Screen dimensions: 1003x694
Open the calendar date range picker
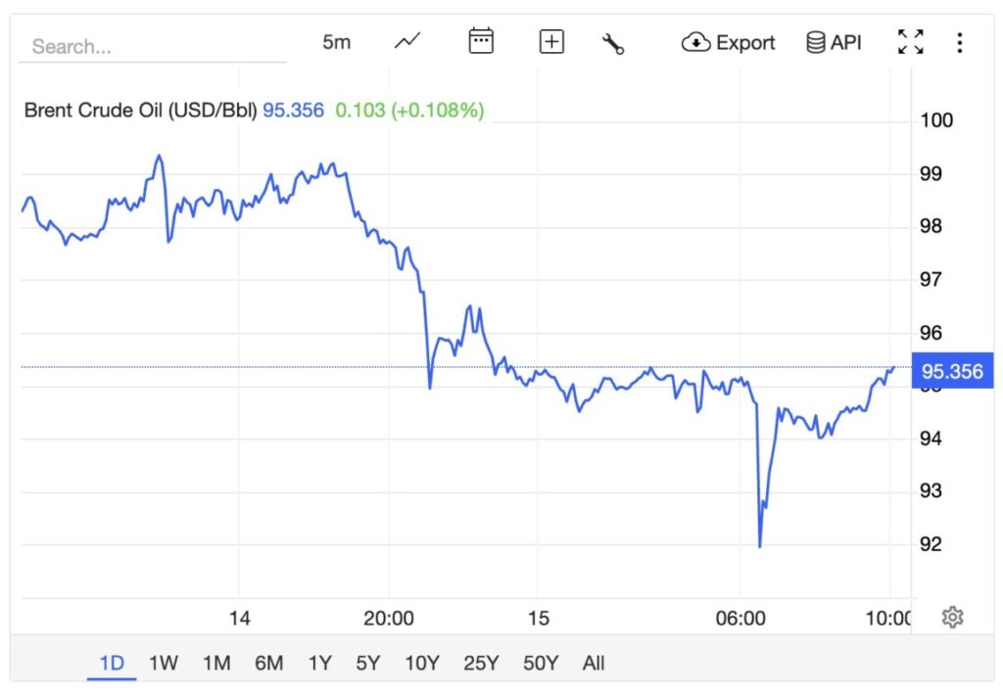click(481, 42)
